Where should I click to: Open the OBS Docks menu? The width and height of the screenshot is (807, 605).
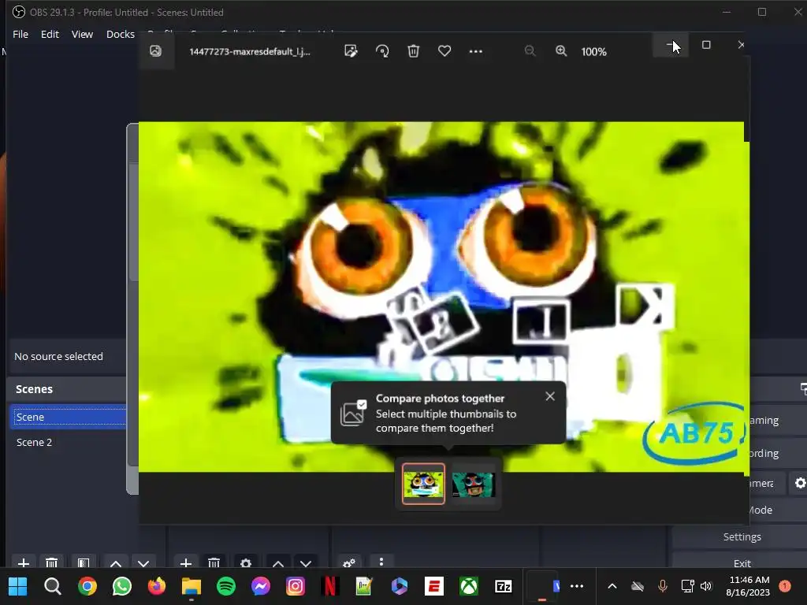click(x=121, y=34)
